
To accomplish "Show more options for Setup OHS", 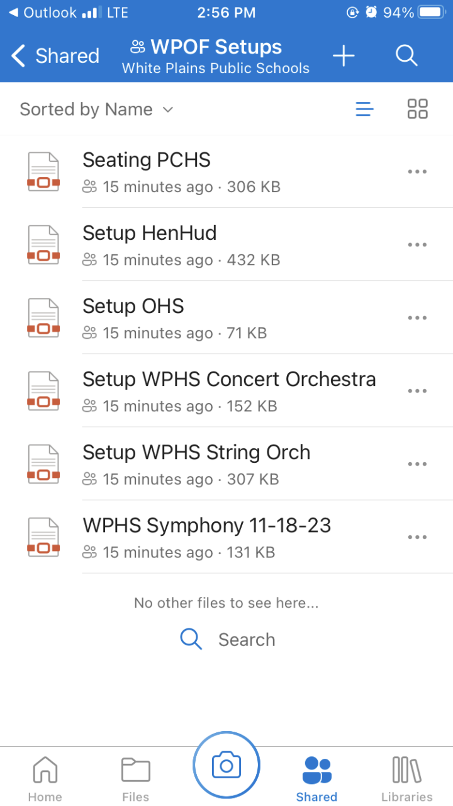I will pos(417,317).
